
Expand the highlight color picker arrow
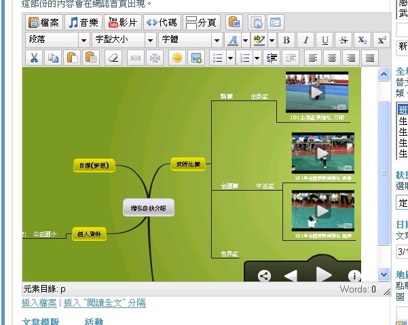click(x=272, y=40)
